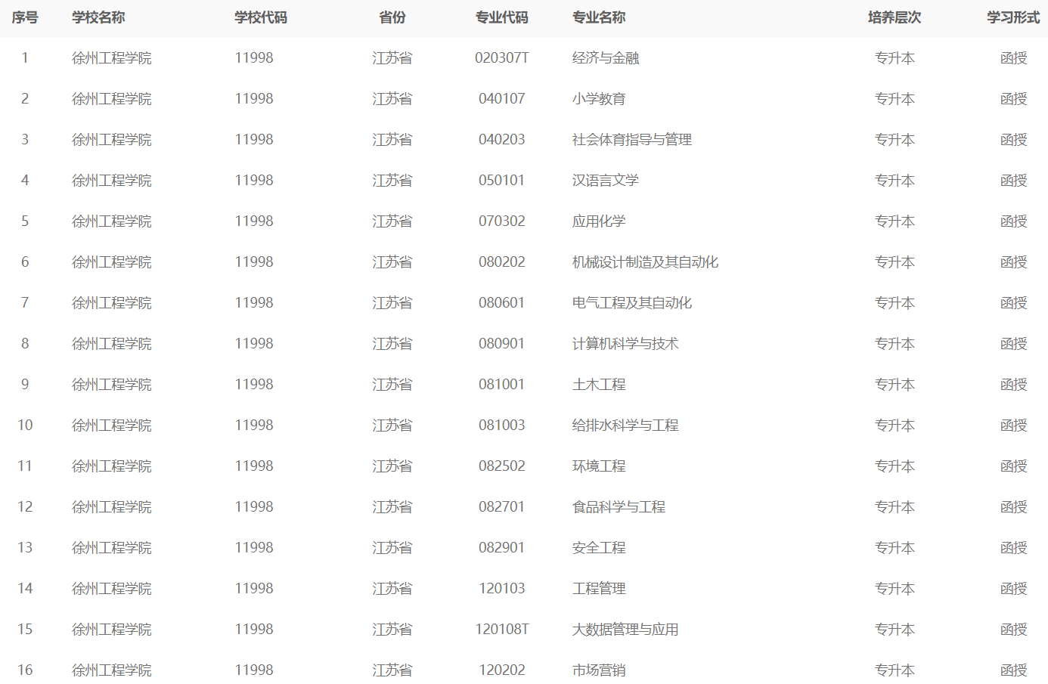
Task: Select major name 环境工程
Action: pyautogui.click(x=599, y=466)
